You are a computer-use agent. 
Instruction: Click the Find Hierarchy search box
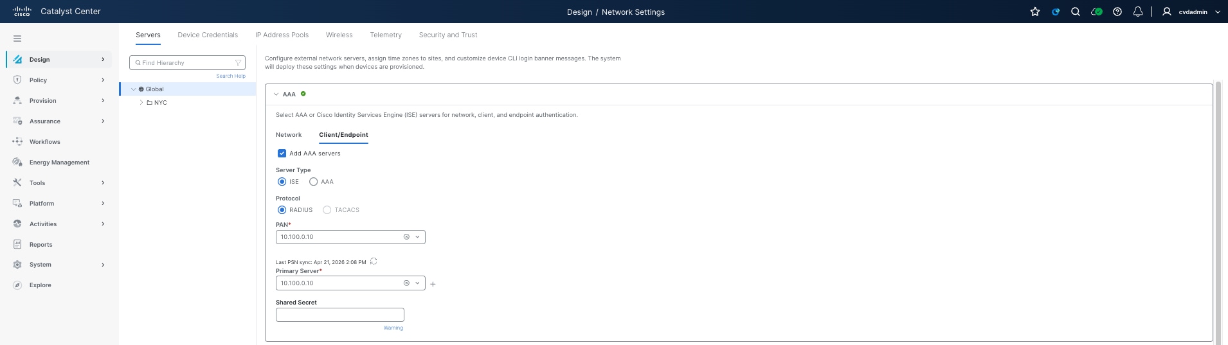click(187, 63)
